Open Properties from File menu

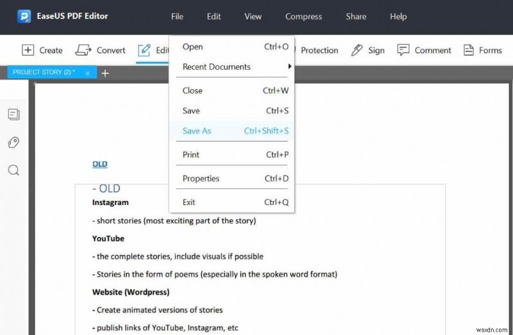232,179
